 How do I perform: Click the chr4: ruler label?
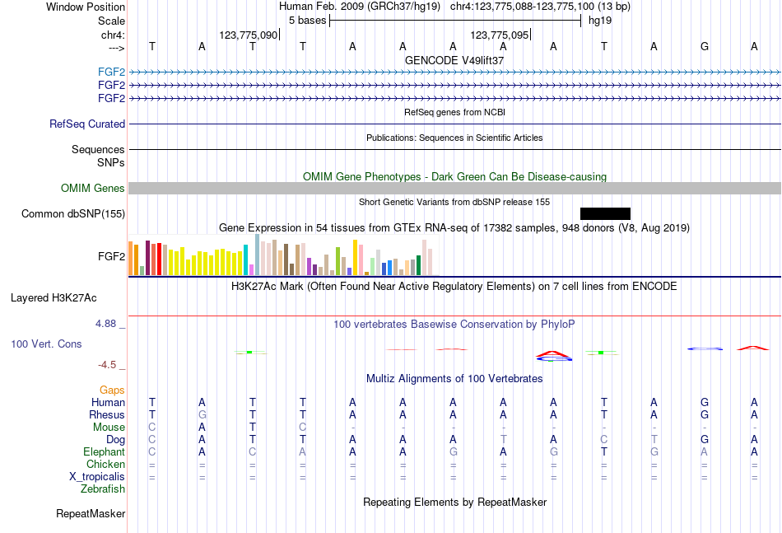coord(114,35)
